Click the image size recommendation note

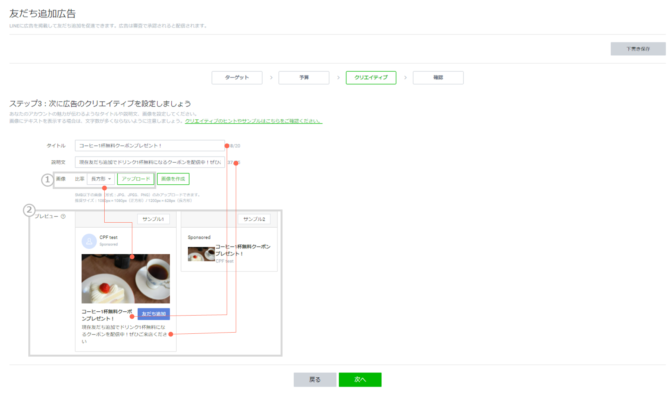pos(134,201)
